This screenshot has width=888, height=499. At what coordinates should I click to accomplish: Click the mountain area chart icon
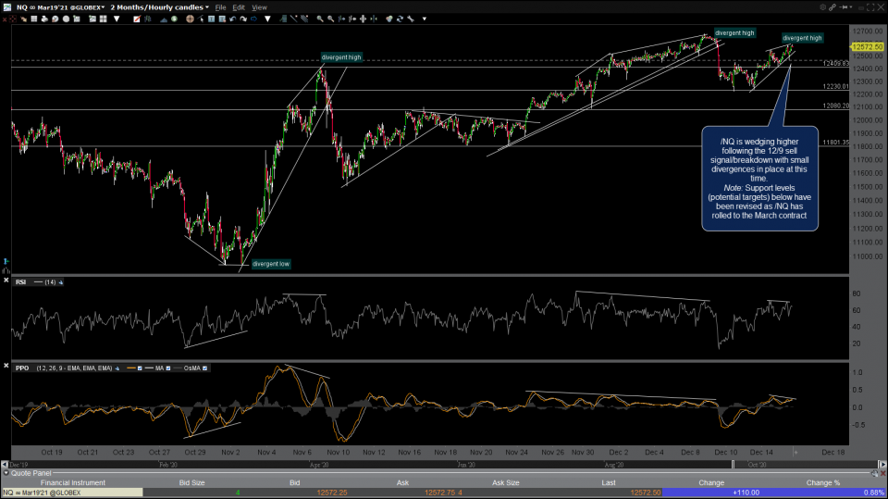click(x=164, y=19)
